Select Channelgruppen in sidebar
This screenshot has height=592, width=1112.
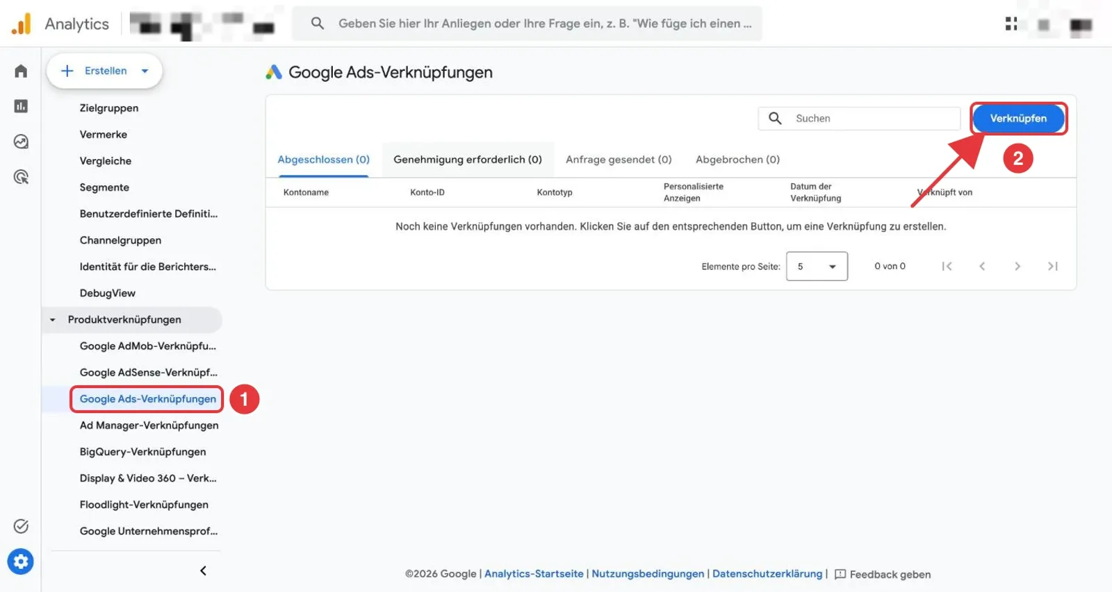(x=120, y=241)
